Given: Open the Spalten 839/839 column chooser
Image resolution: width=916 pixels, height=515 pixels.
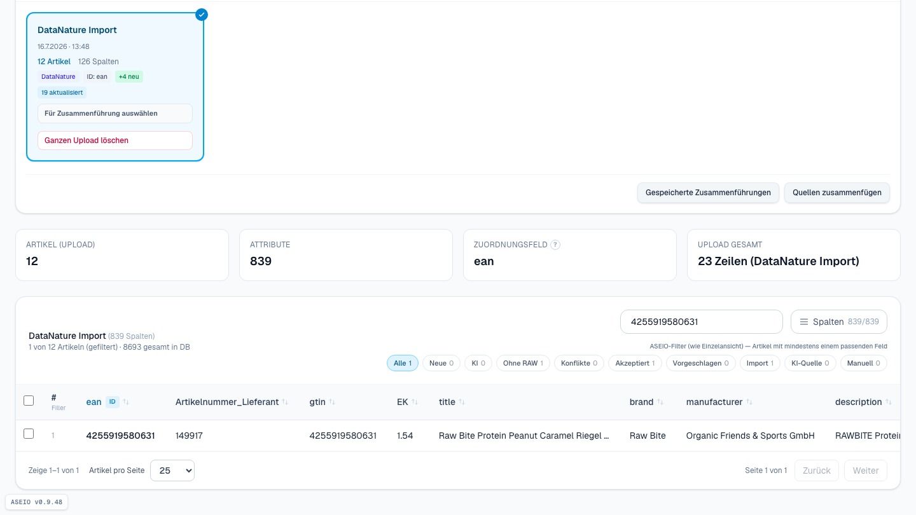Looking at the screenshot, I should tap(839, 322).
